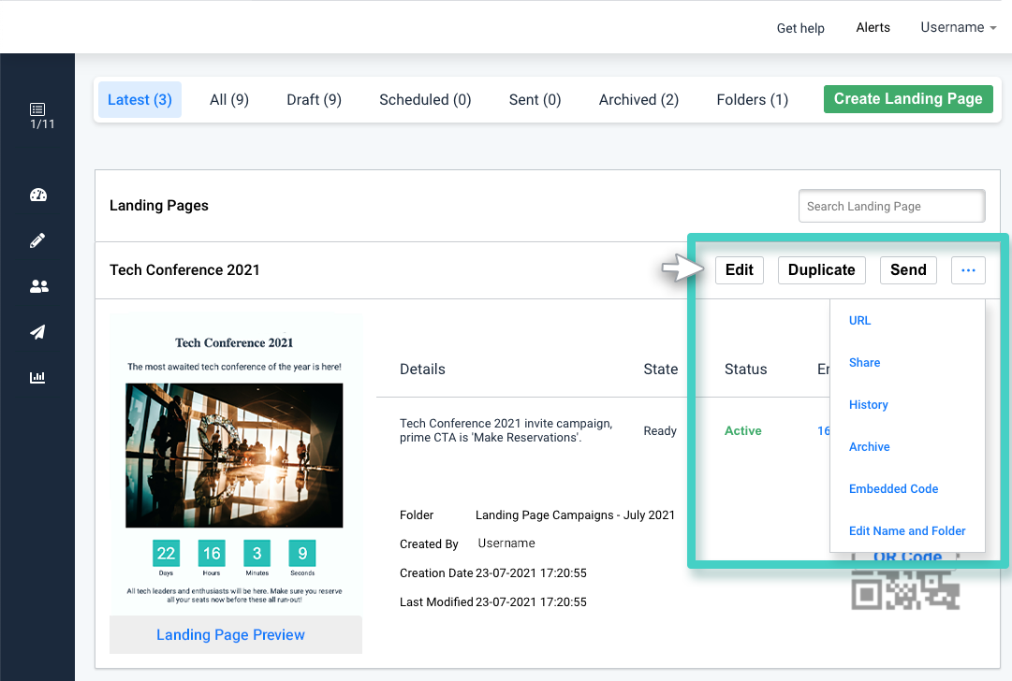Screen dimensions: 1012x681
Task: Open the pencil editor sidebar icon
Action: pos(37,240)
